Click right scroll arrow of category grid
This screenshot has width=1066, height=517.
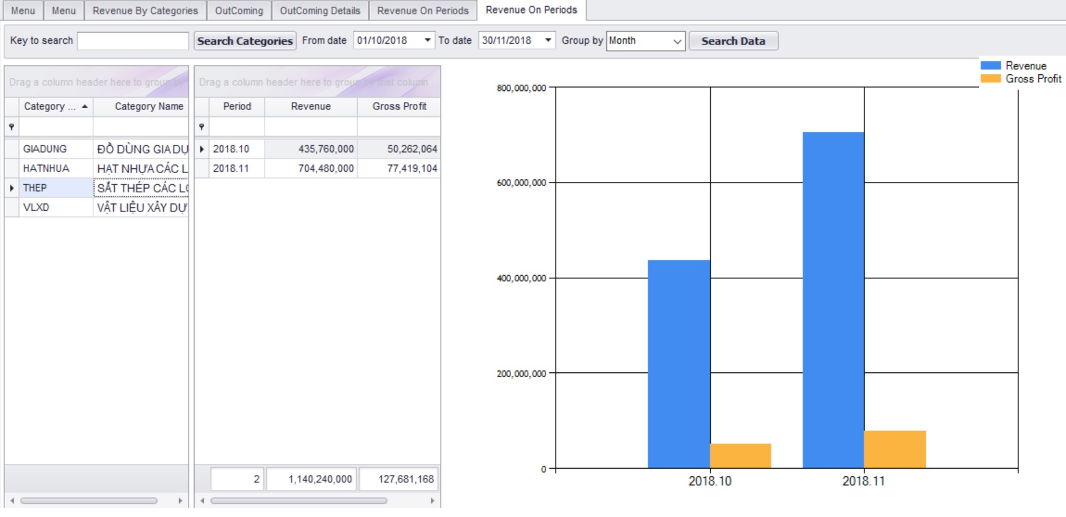180,501
